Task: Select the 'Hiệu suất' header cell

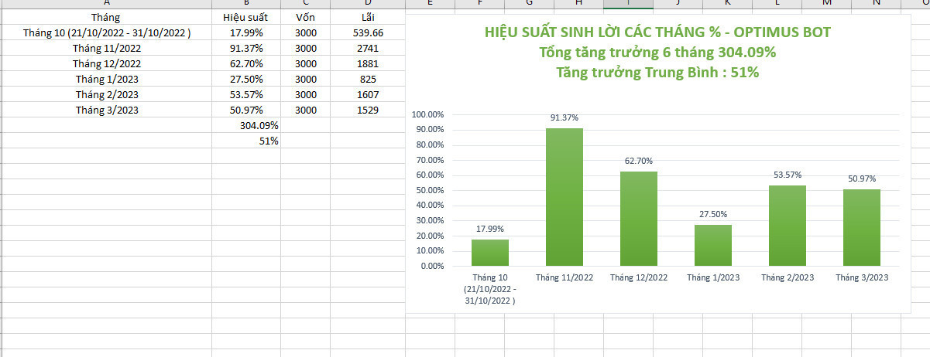Action: [x=246, y=17]
